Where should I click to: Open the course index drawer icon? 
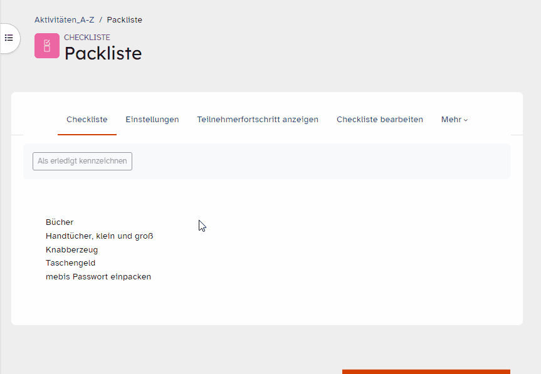pyautogui.click(x=9, y=38)
